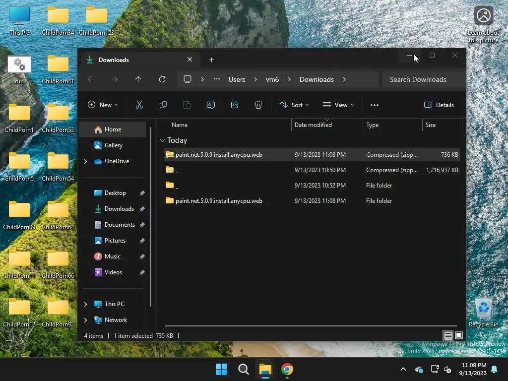Sort by the Name column header
Screen dimensions: 508x381
[x=180, y=125]
